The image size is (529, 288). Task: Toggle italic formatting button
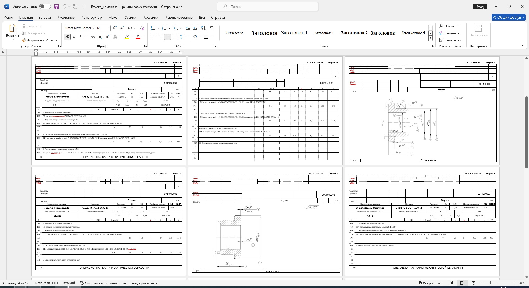(74, 37)
